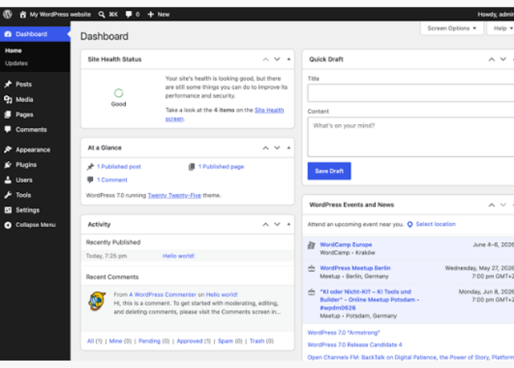Click the WordPress logo icon in admin bar
The height and width of the screenshot is (368, 514).
[7, 14]
